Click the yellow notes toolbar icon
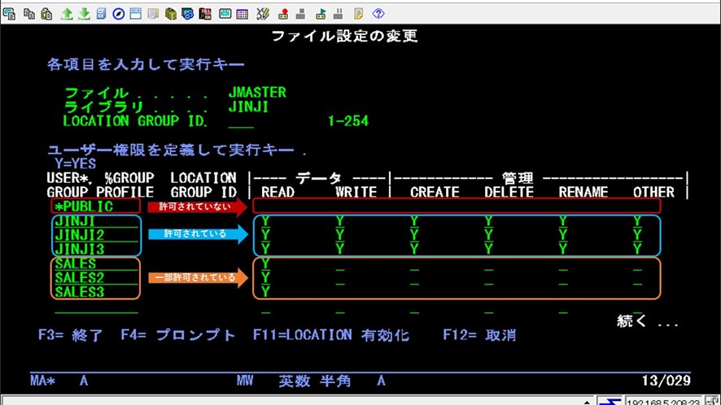The height and width of the screenshot is (405, 721). (x=358, y=14)
